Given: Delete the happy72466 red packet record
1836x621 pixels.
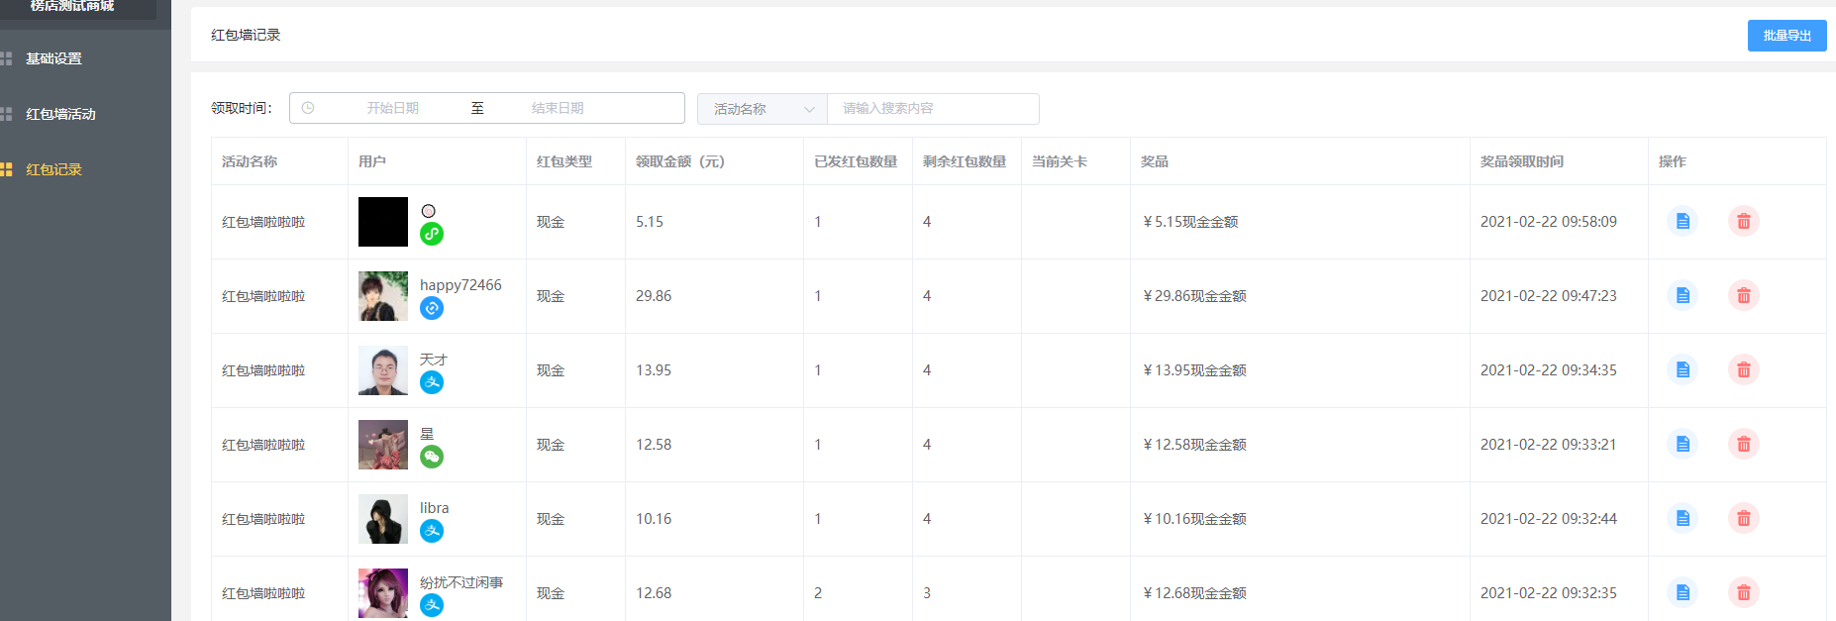Looking at the screenshot, I should [1743, 295].
